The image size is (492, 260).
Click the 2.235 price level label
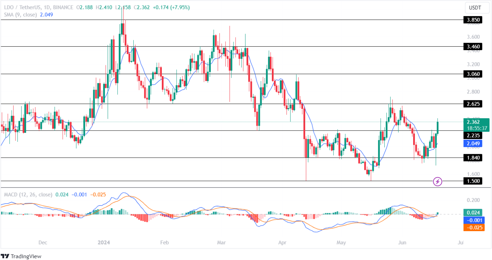click(473, 136)
